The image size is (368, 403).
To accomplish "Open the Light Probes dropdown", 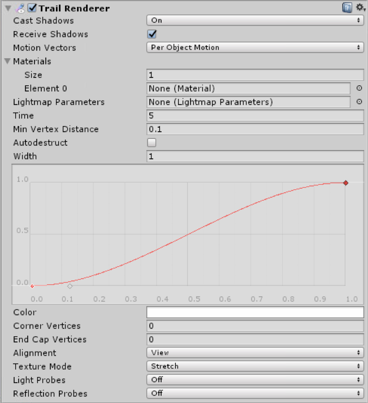I will coord(255,380).
